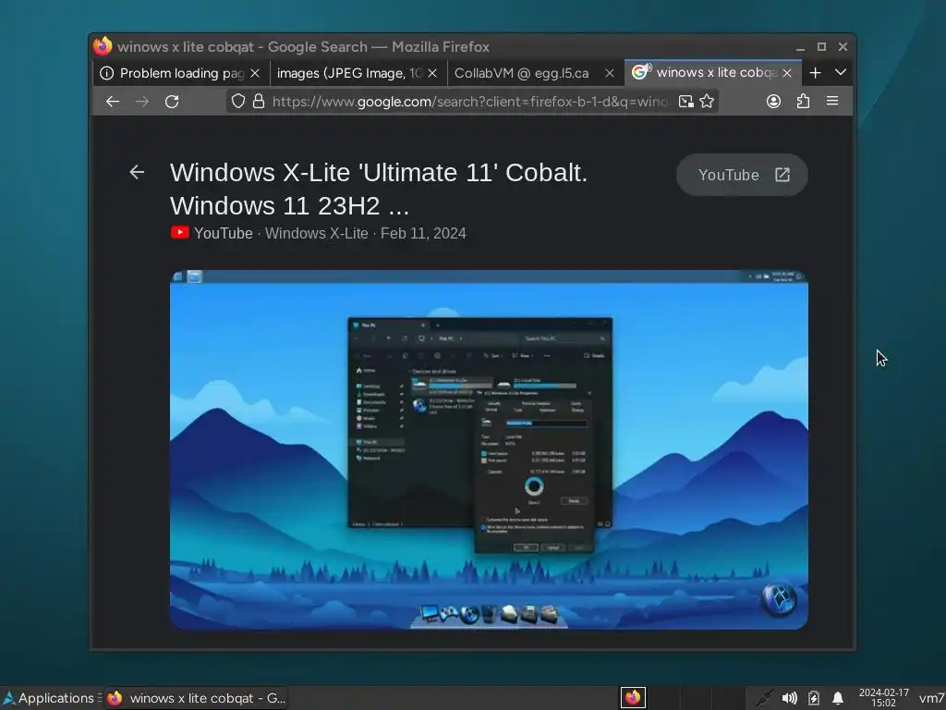
Task: Switch to Problem loading page tab
Action: (x=181, y=73)
